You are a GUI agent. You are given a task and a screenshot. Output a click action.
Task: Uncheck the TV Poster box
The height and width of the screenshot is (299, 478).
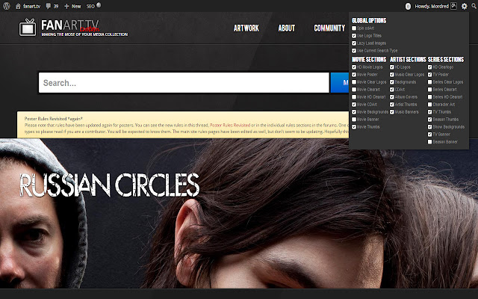pos(430,75)
